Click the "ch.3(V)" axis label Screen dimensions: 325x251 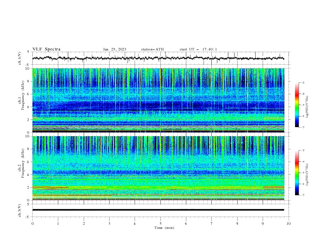20,210
